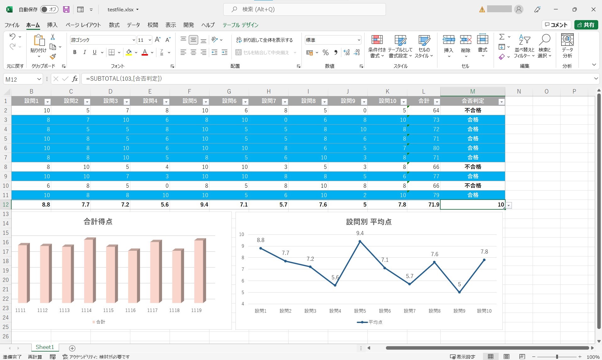Click the Percent Style icon
The width and height of the screenshot is (602, 360).
coord(326,52)
